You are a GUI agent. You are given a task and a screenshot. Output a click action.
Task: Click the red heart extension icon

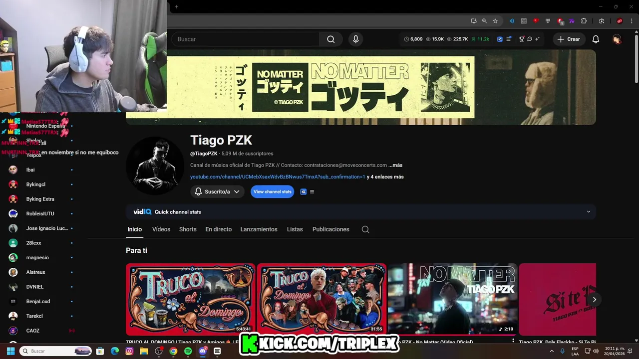coord(536,21)
